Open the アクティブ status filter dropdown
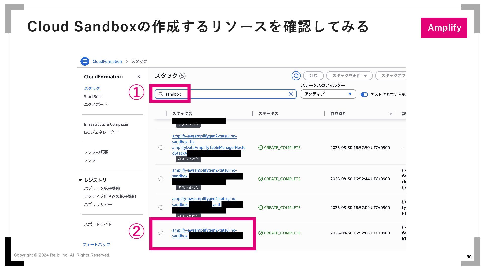The image size is (483, 271). 328,94
